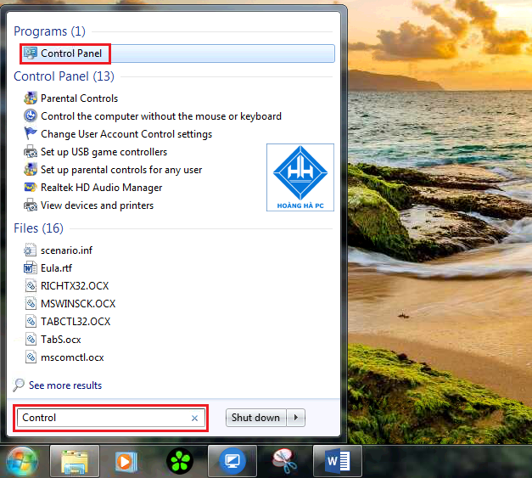Viewport: 532px width, 478px height.
Task: Open TABCTL32.OCX file
Action: tap(76, 322)
